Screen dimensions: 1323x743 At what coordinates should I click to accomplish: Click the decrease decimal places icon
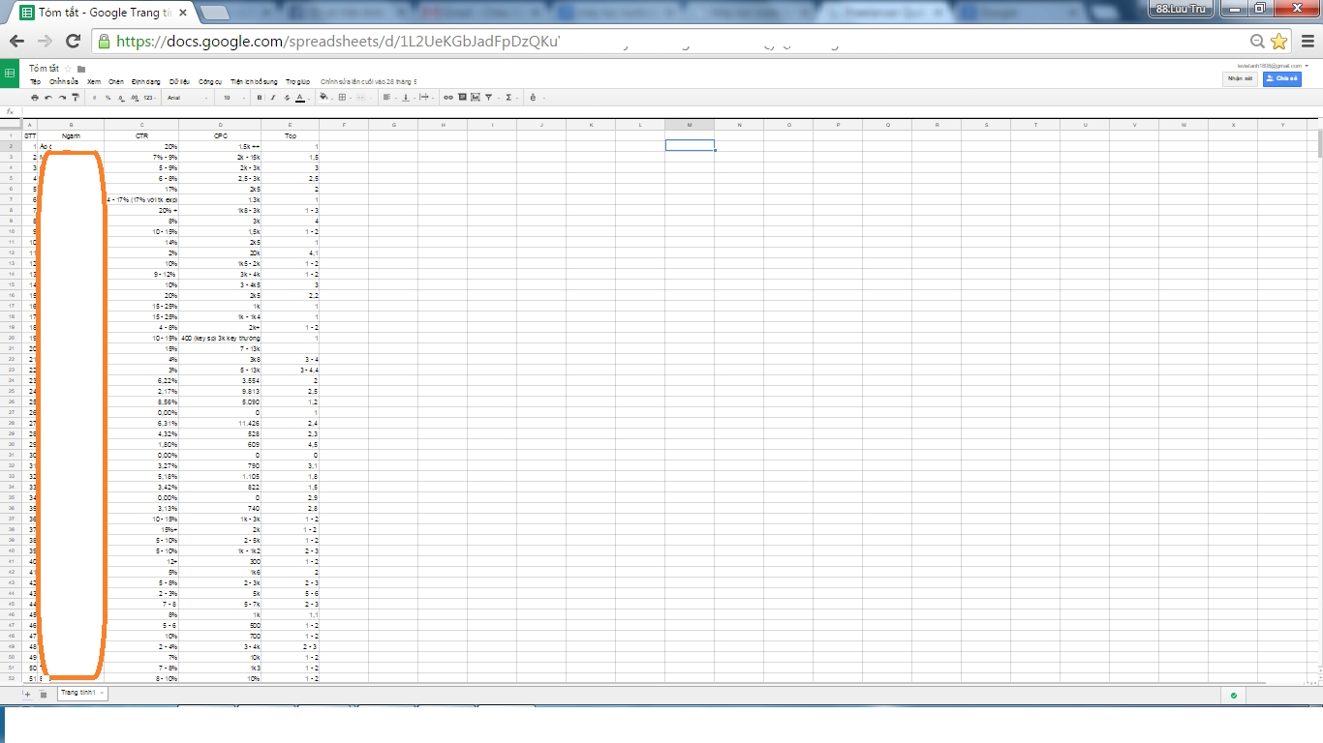[x=121, y=98]
